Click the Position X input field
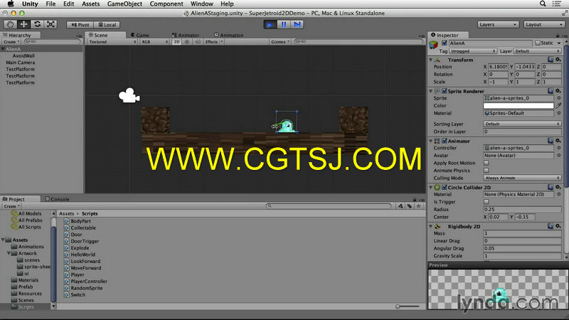This screenshot has height=320, width=569. pos(498,67)
